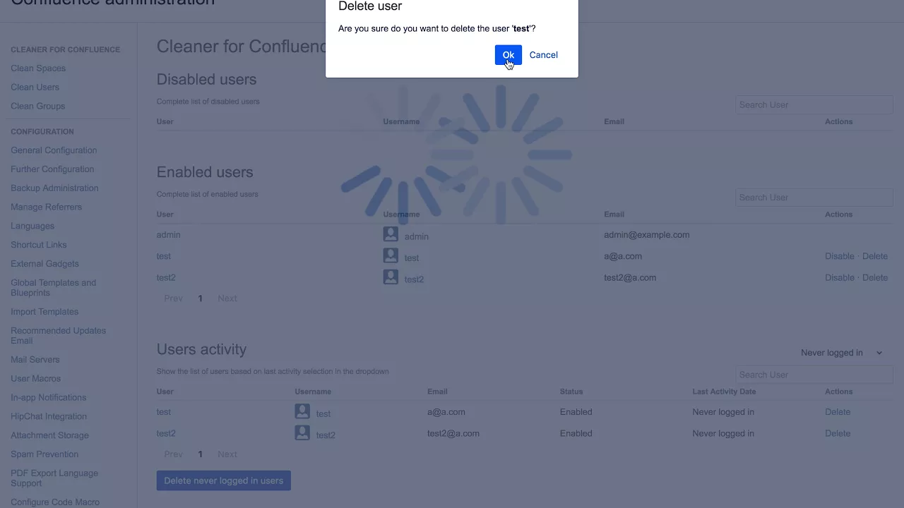Open Attachment Storage settings
The image size is (904, 508).
coord(49,436)
